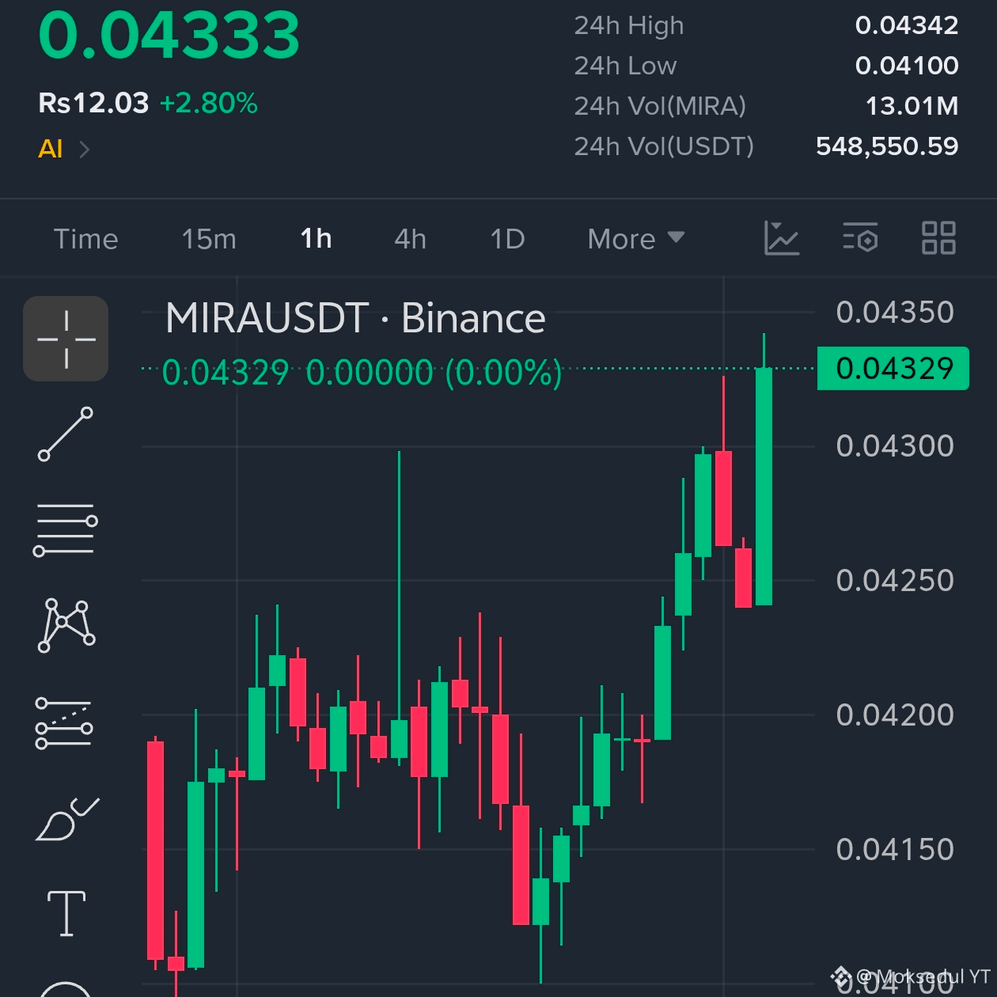
Task: Expand the More intervals dropdown
Action: click(x=635, y=239)
